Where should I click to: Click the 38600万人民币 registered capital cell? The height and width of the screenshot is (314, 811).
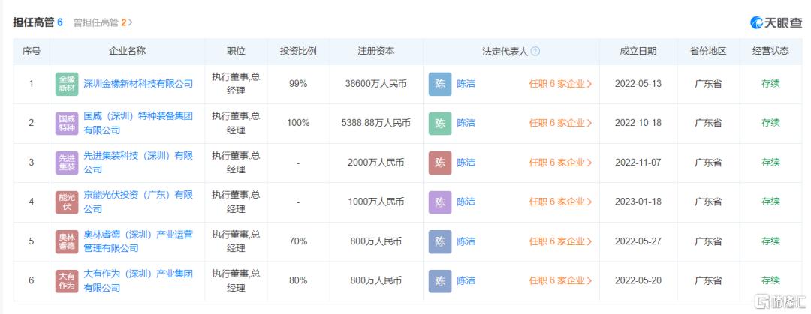[376, 84]
